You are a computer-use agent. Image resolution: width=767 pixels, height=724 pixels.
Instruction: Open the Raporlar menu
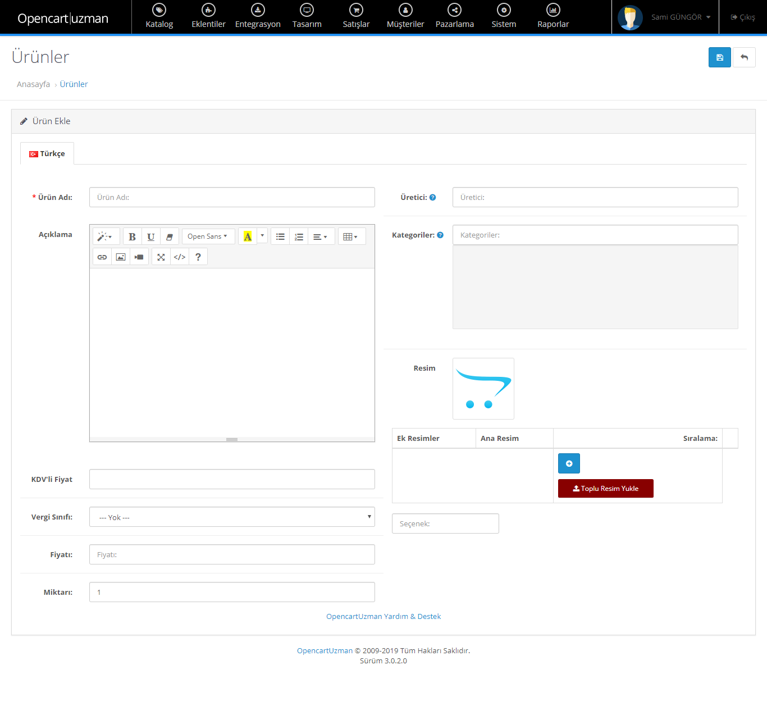coord(553,17)
